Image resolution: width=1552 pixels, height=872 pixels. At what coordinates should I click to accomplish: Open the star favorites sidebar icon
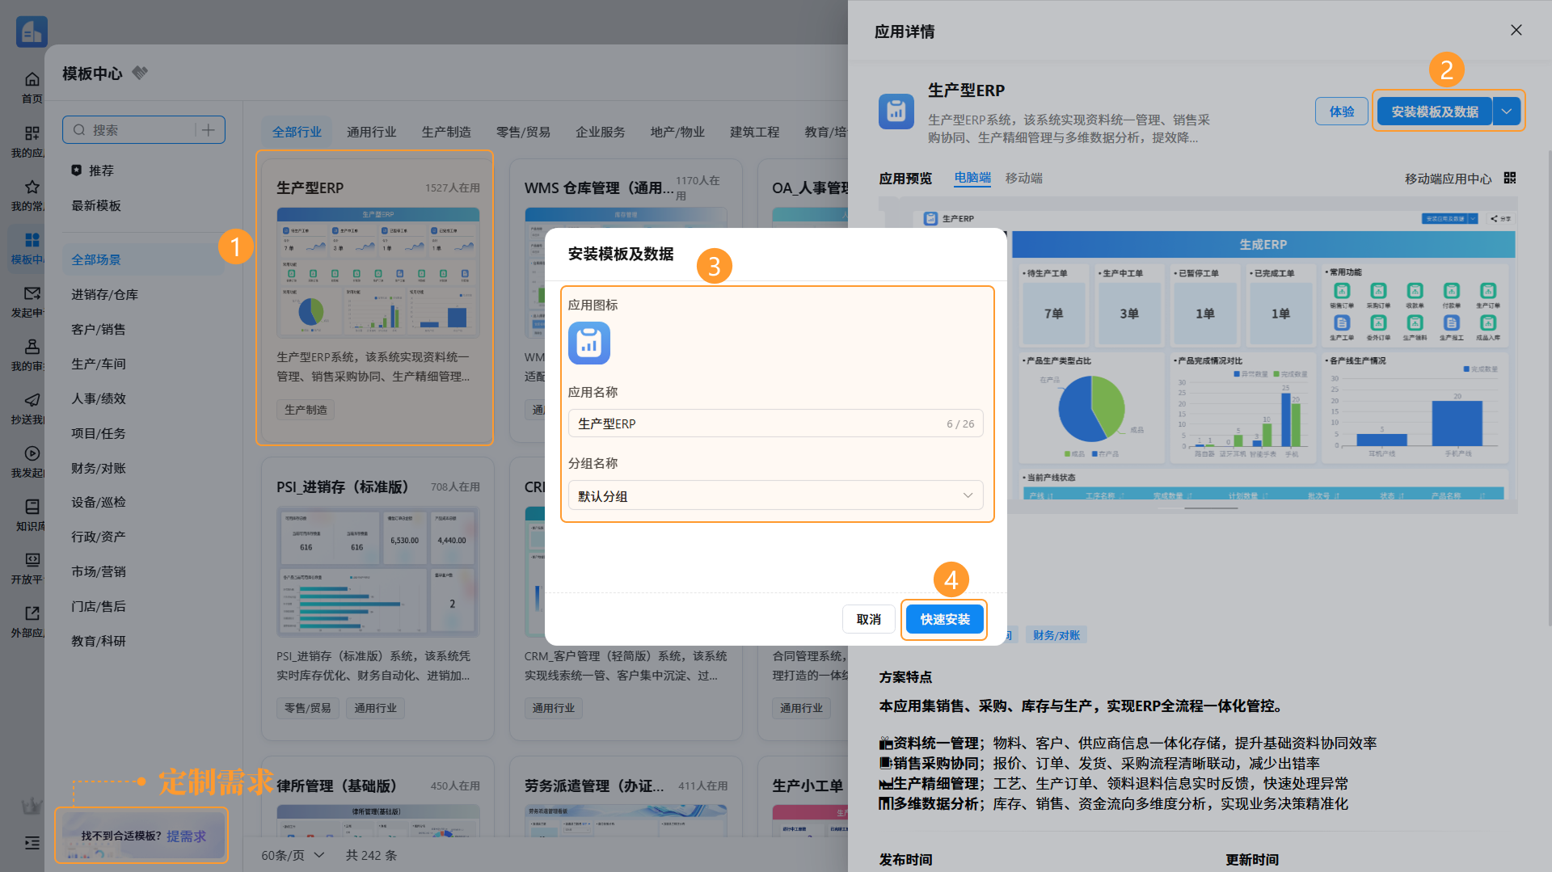pyautogui.click(x=32, y=187)
